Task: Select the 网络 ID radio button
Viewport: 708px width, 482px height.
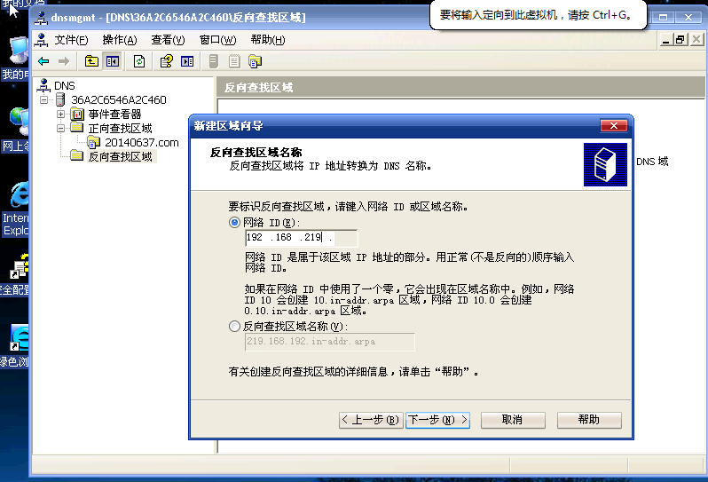Action: coord(234,222)
